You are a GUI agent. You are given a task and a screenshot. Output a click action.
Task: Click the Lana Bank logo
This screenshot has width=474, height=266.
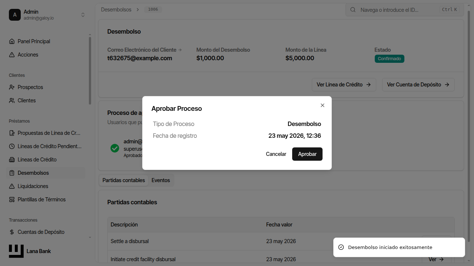pyautogui.click(x=16, y=251)
